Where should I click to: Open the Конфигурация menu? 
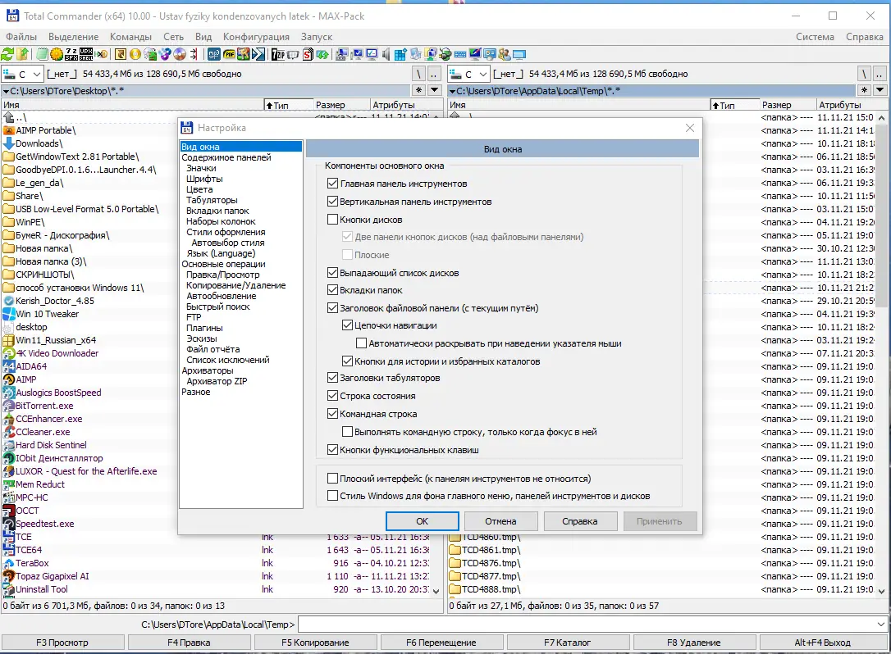coord(256,37)
